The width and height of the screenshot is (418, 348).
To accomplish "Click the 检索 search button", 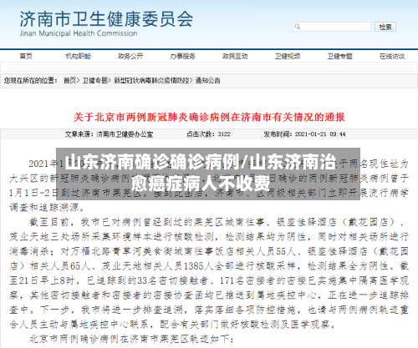I will pos(385,27).
